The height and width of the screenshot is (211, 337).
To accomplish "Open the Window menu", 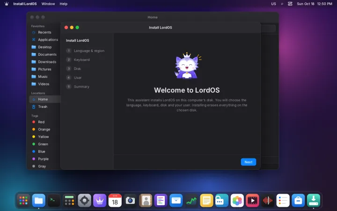I will 48,4.
